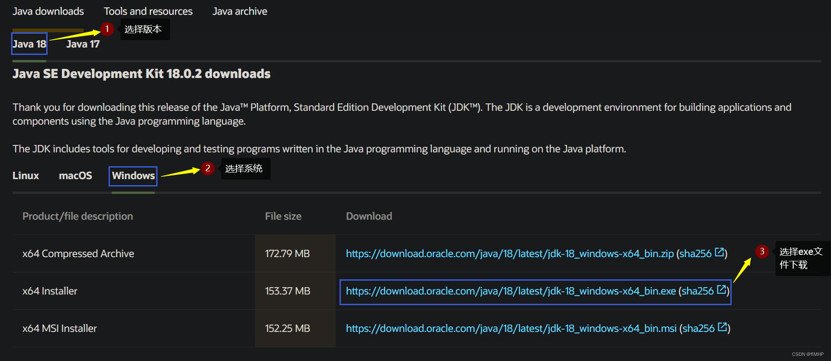The image size is (831, 361).
Task: Open the Java archive section
Action: click(x=240, y=11)
